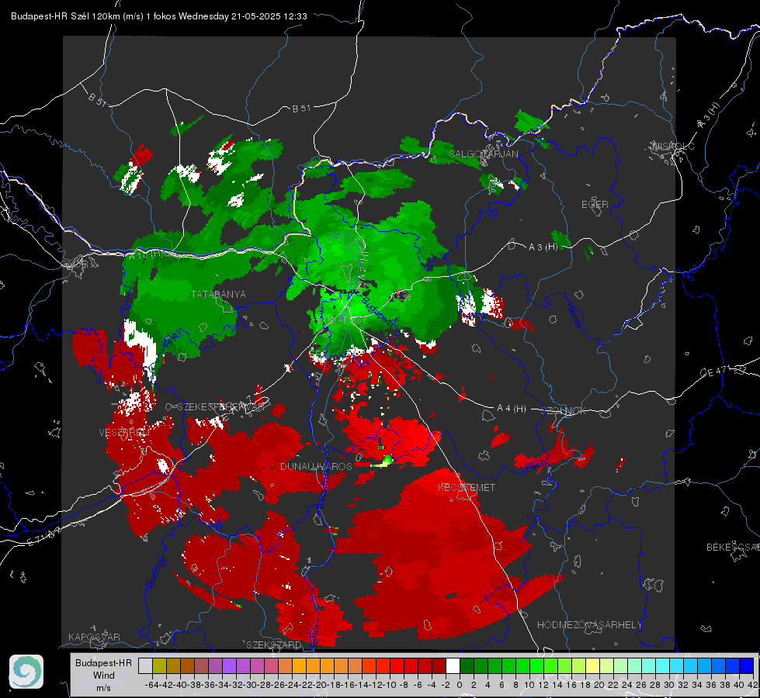Click the radar title with date 21-05-2025
The height and width of the screenshot is (698, 760).
pos(159,16)
